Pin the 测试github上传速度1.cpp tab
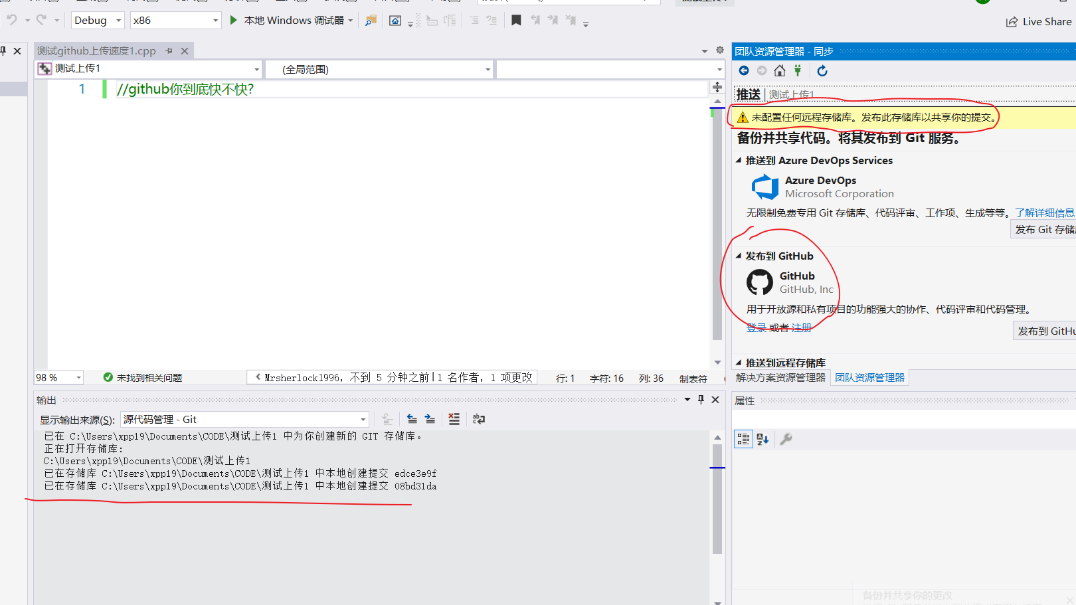 point(169,51)
